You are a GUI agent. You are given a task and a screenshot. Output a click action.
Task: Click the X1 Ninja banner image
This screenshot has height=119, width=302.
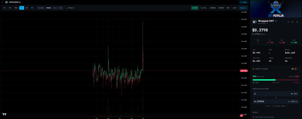[x=276, y=9]
